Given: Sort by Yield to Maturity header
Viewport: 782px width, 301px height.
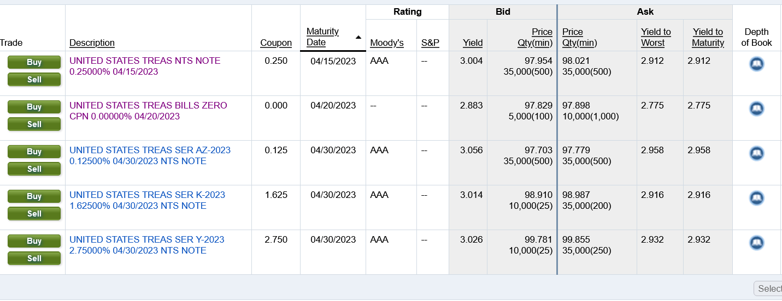Looking at the screenshot, I should [708, 37].
